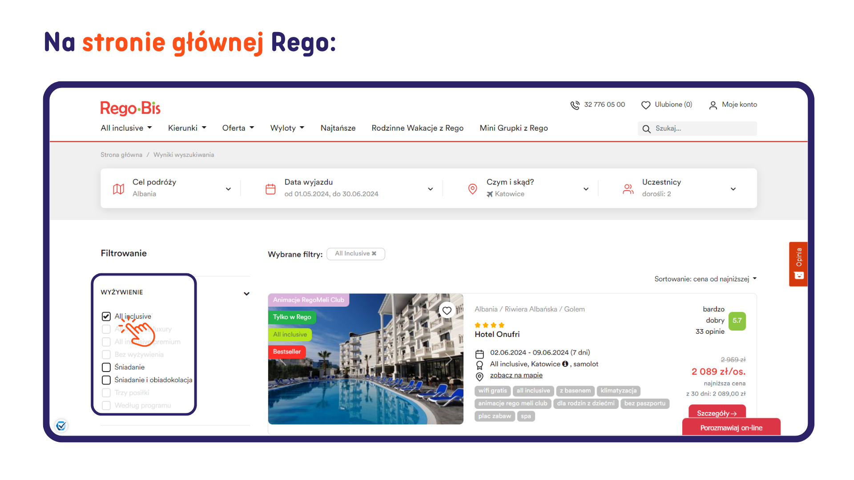The width and height of the screenshot is (854, 480).
Task: Click inside the Szukaj... search field
Action: (x=697, y=128)
